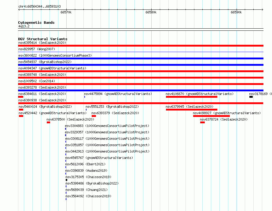The image size is (272, 211).
Task: Select nsv6378724 (Sedlazeck2020) label
Action: tap(224, 119)
